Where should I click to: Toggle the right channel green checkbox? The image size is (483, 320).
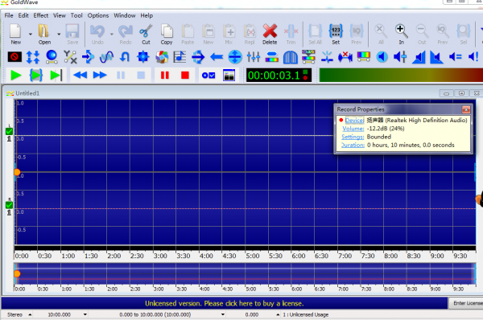[9, 205]
